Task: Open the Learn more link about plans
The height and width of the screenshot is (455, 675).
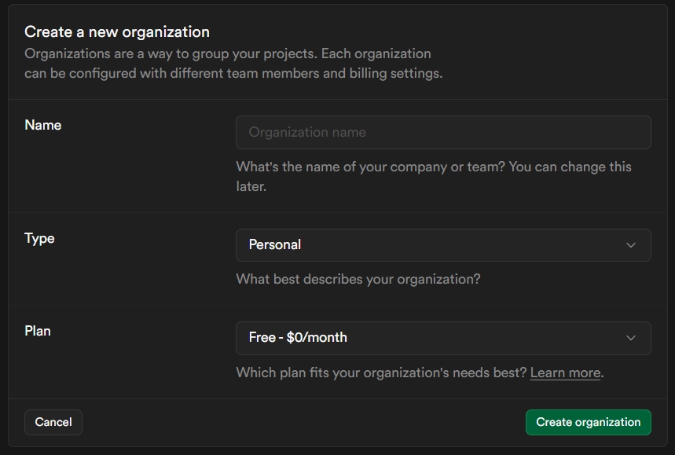Action: pyautogui.click(x=565, y=372)
